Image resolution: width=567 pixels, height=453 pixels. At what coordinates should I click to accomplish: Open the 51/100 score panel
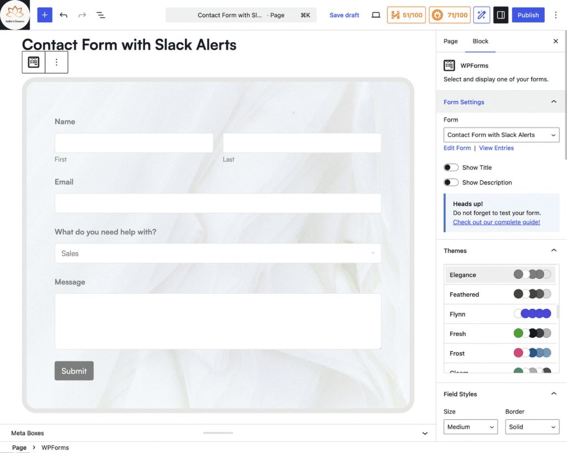click(x=406, y=15)
